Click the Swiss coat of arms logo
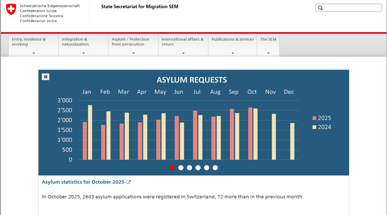The width and height of the screenshot is (387, 215). pyautogui.click(x=11, y=9)
